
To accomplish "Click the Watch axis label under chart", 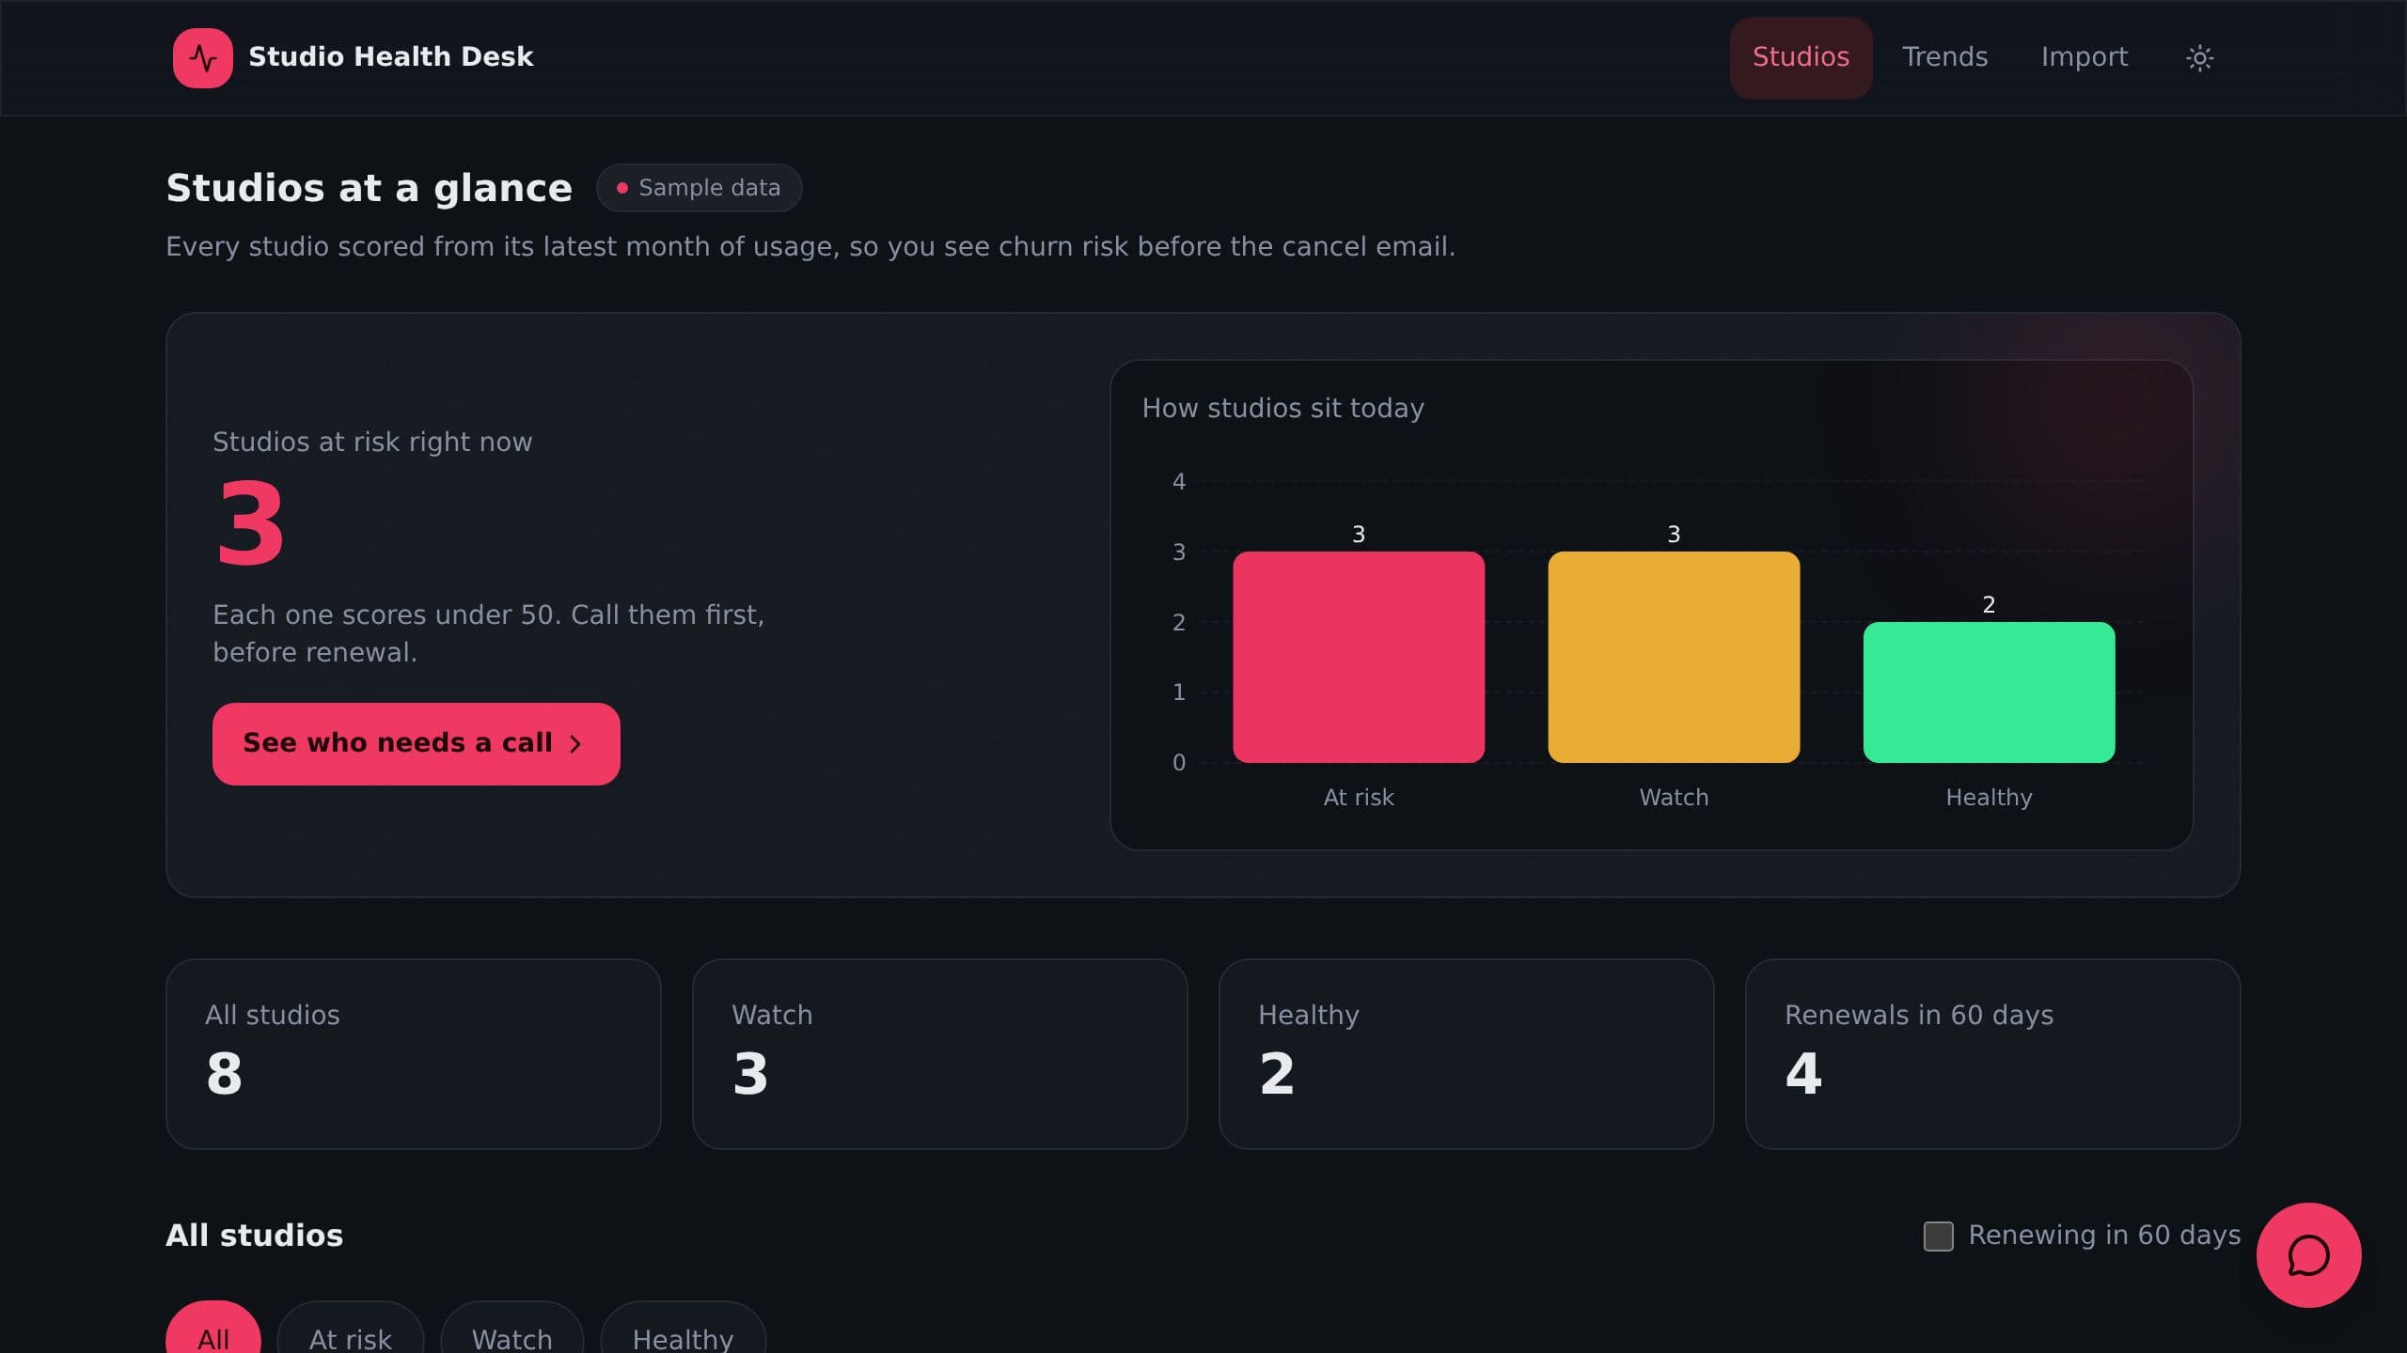I will click(1674, 798).
